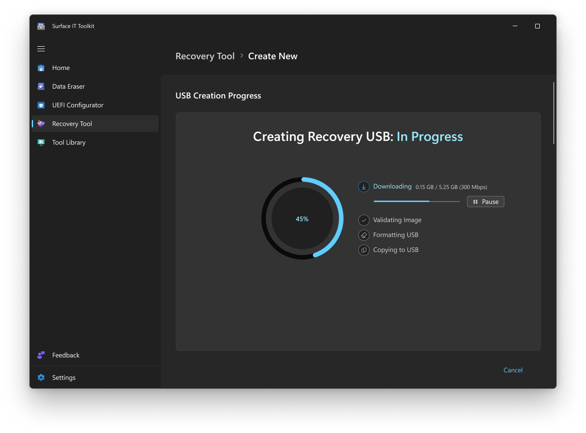
Task: Click the Home icon in sidebar
Action: [x=41, y=68]
